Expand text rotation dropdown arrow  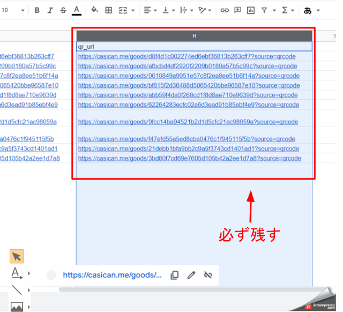click(210, 10)
